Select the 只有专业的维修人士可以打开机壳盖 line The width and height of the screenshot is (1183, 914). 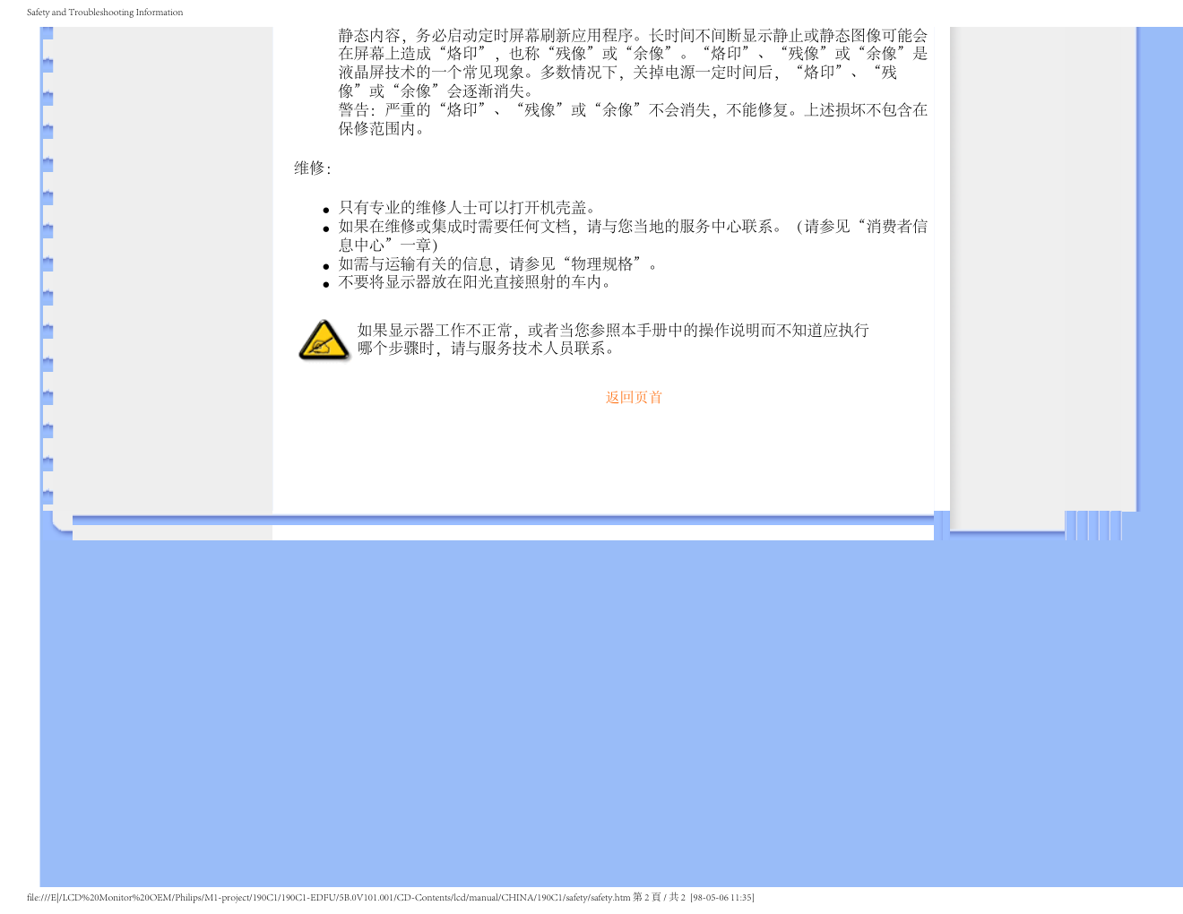(466, 208)
